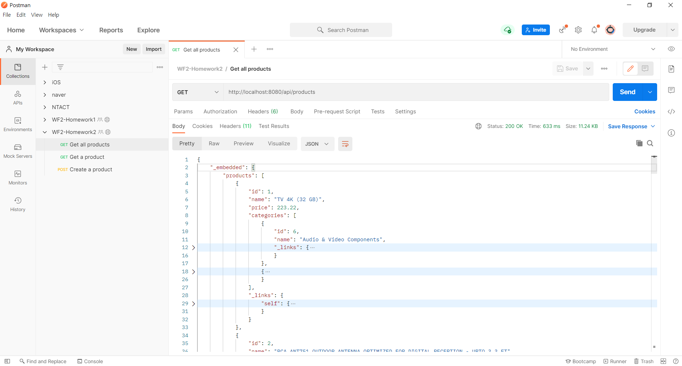Screen dimensions: 682x366
Task: Open the View menu
Action: point(37,15)
